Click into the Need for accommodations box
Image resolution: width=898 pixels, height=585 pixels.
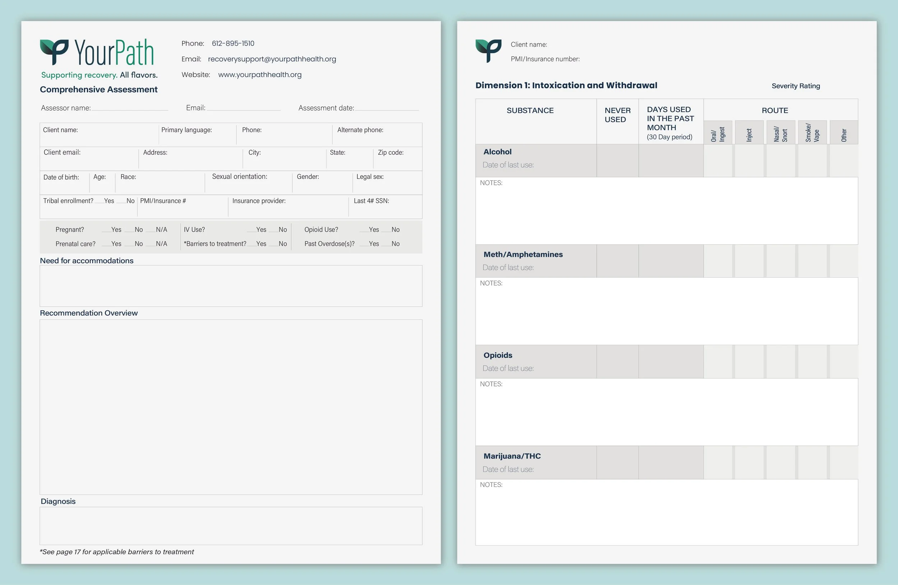[231, 286]
